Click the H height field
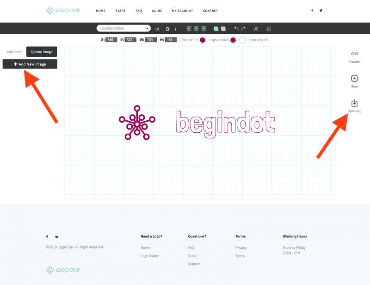Image resolution: width=370 pixels, height=285 pixels. (x=171, y=40)
